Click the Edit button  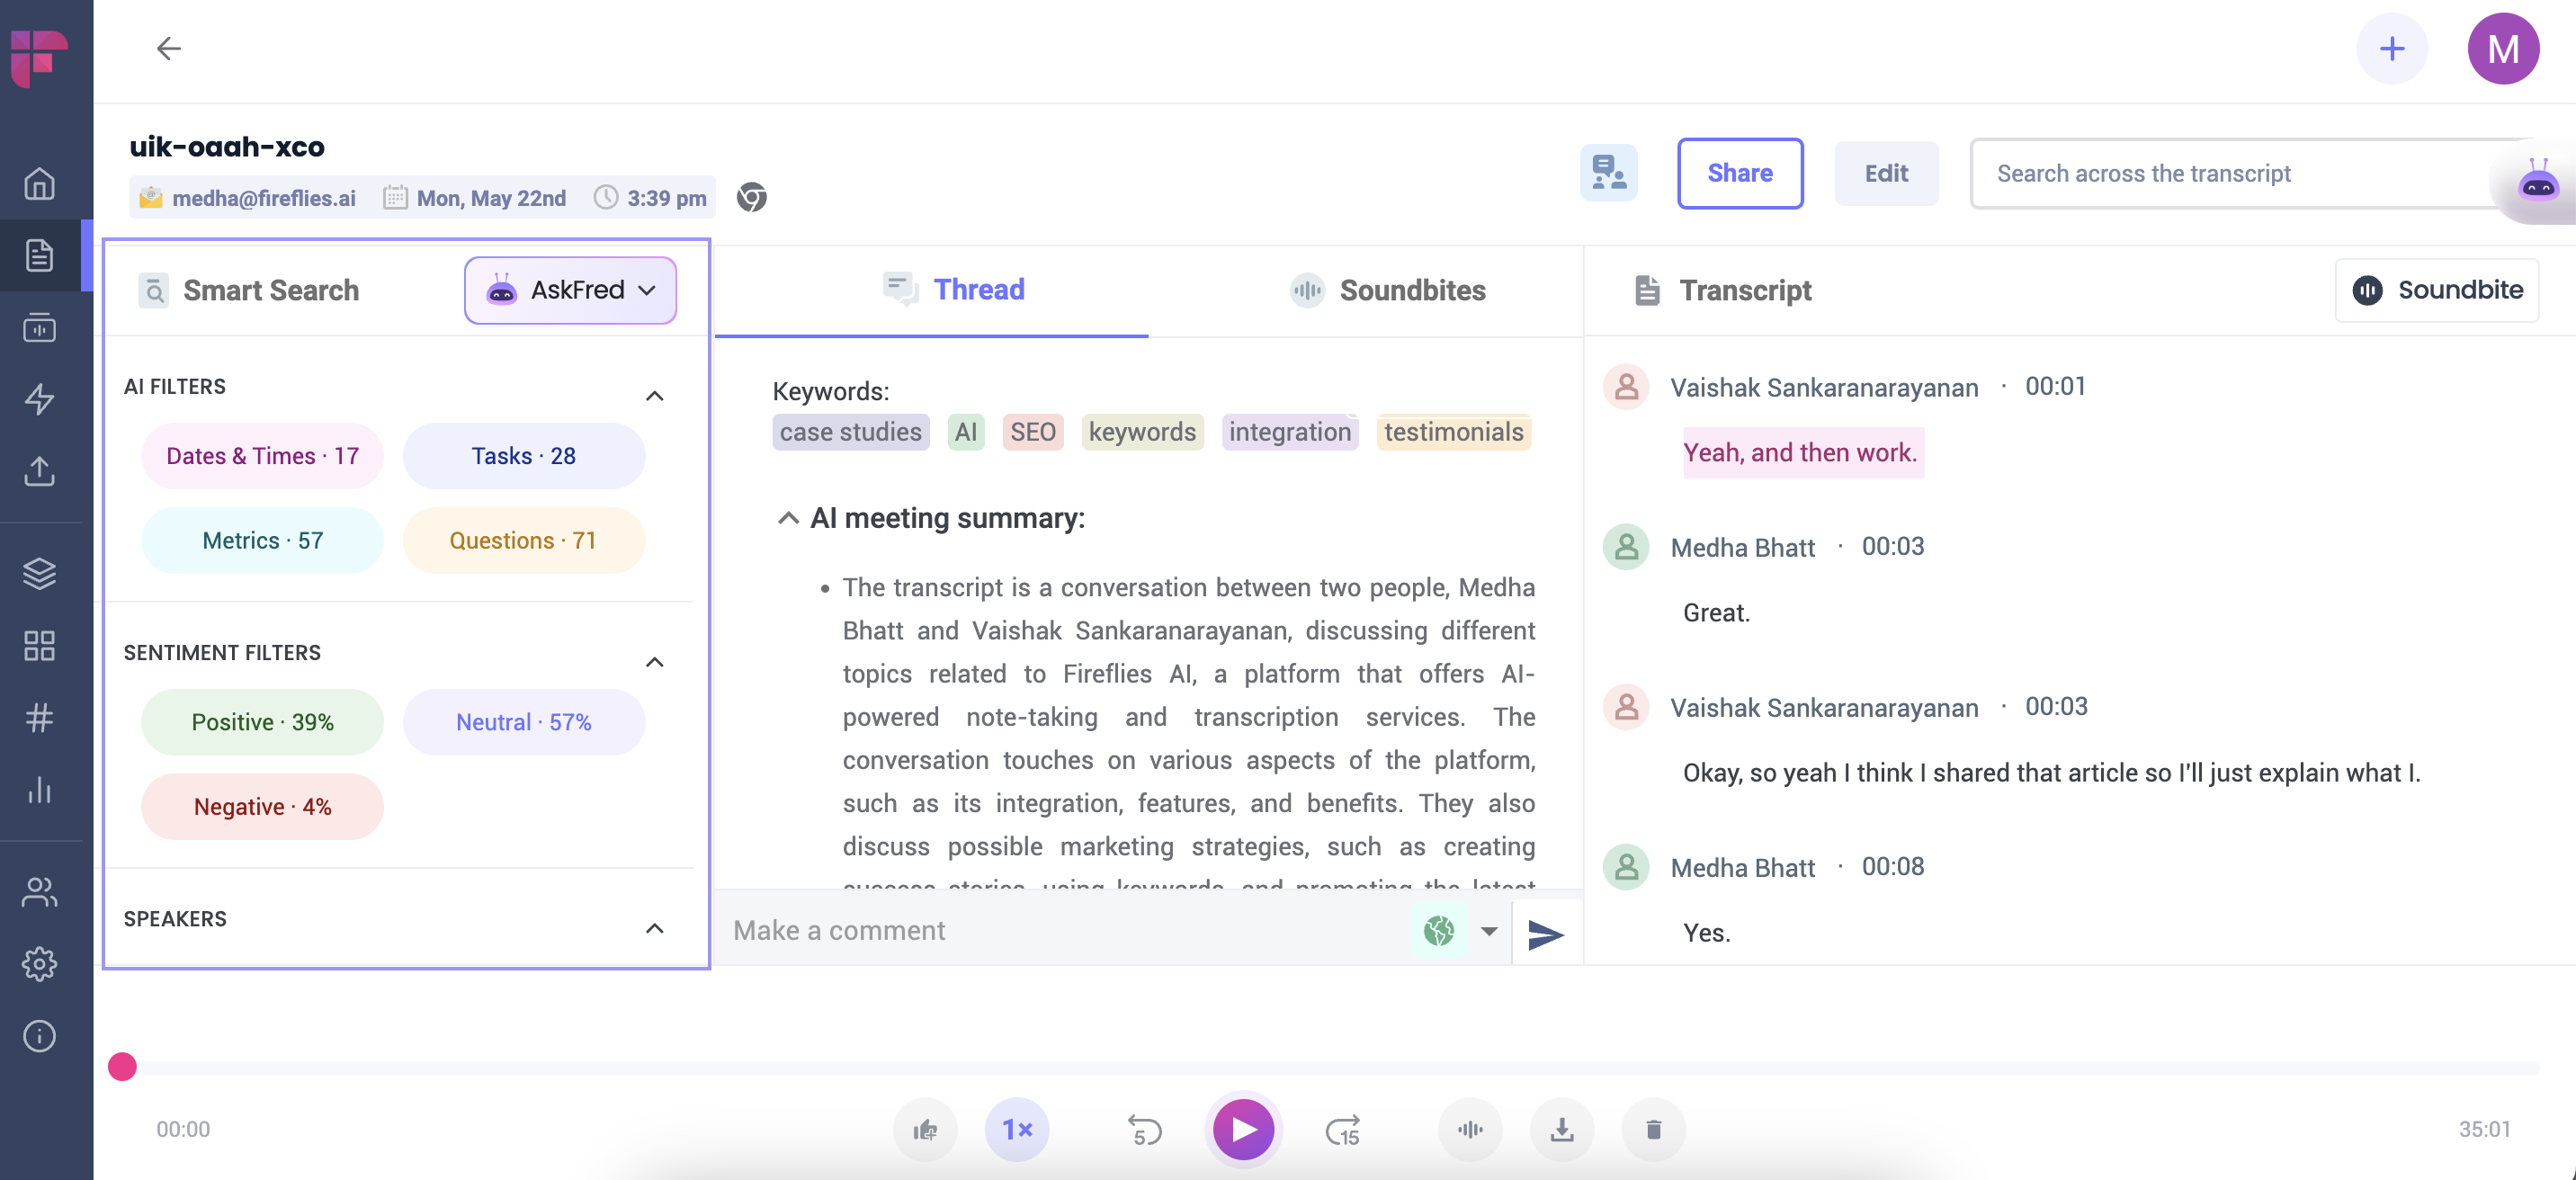tap(1885, 173)
